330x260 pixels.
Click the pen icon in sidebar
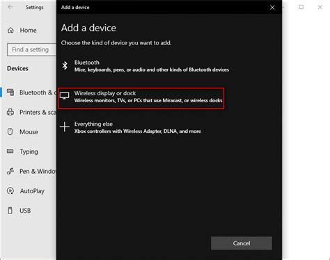(x=10, y=171)
